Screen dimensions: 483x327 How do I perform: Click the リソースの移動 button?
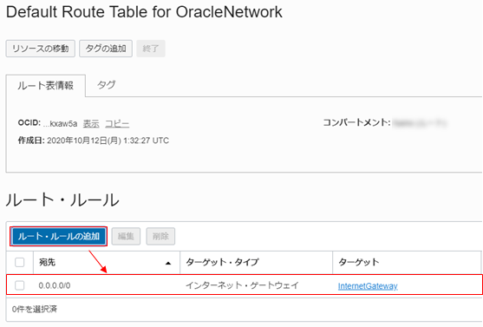coord(41,49)
